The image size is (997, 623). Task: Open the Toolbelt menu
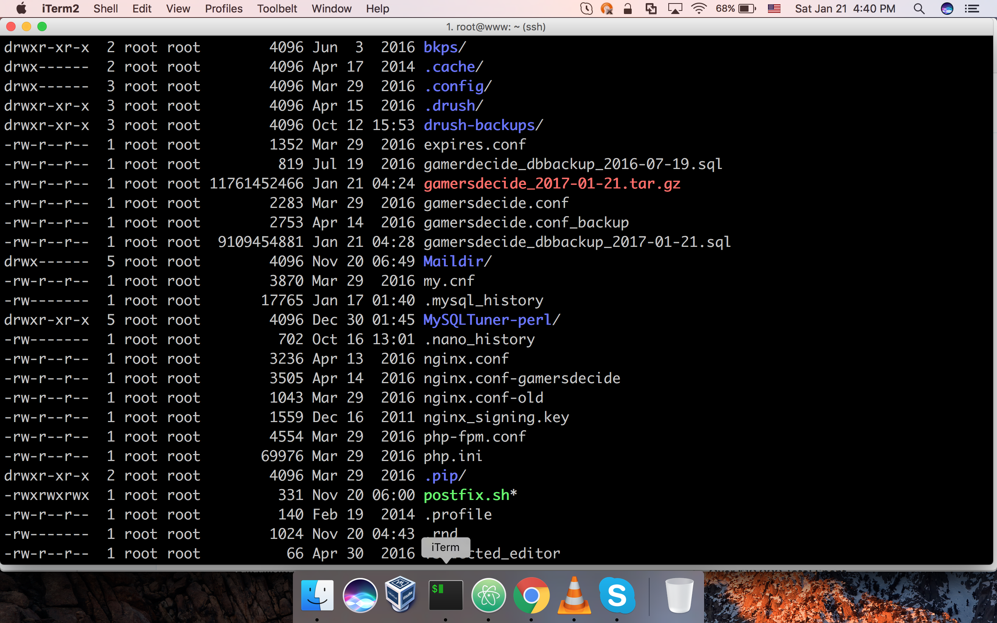[x=277, y=8]
